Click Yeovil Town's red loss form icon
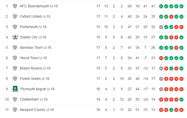187x118 pixels. click(x=161, y=58)
